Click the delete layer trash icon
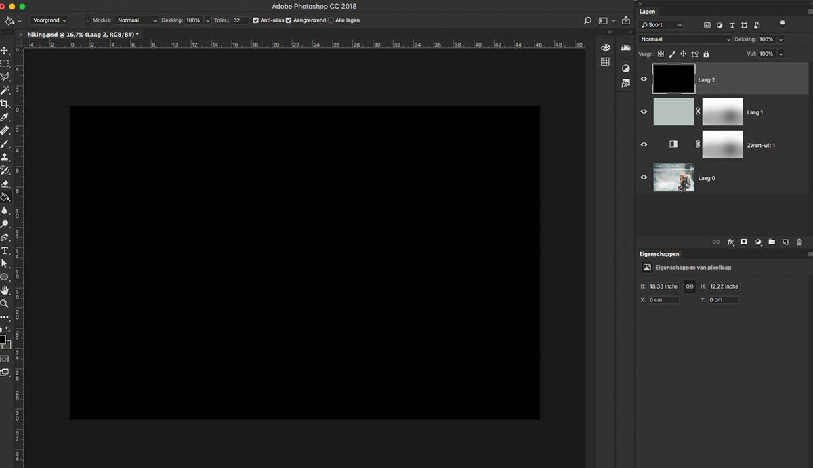The height and width of the screenshot is (468, 813). (799, 242)
